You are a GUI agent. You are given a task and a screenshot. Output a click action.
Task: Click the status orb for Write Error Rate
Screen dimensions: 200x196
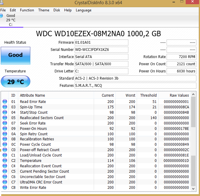click(5, 187)
